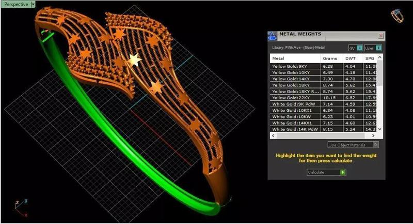Click the XYZ axis indicator in viewport
Viewport: 413px width, 224px height.
tap(21, 208)
